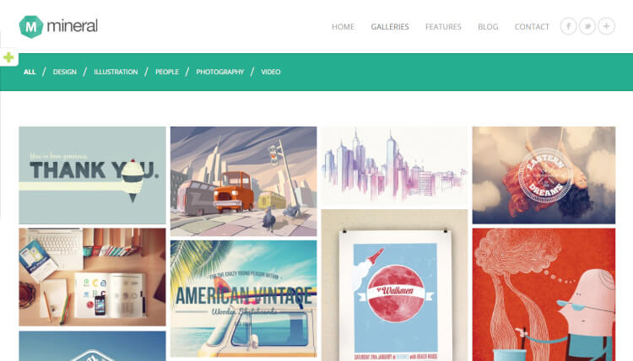Screen dimensions: 633x361
Task: Open the Features menu item
Action: click(443, 27)
